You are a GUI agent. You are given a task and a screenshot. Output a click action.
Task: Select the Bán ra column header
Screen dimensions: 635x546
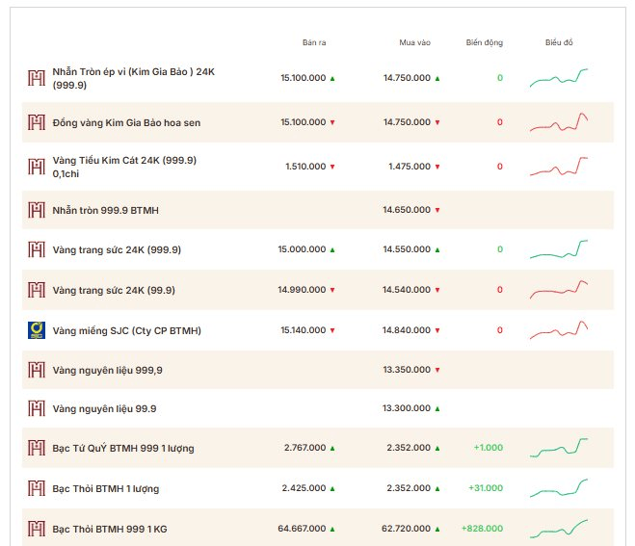click(x=314, y=42)
